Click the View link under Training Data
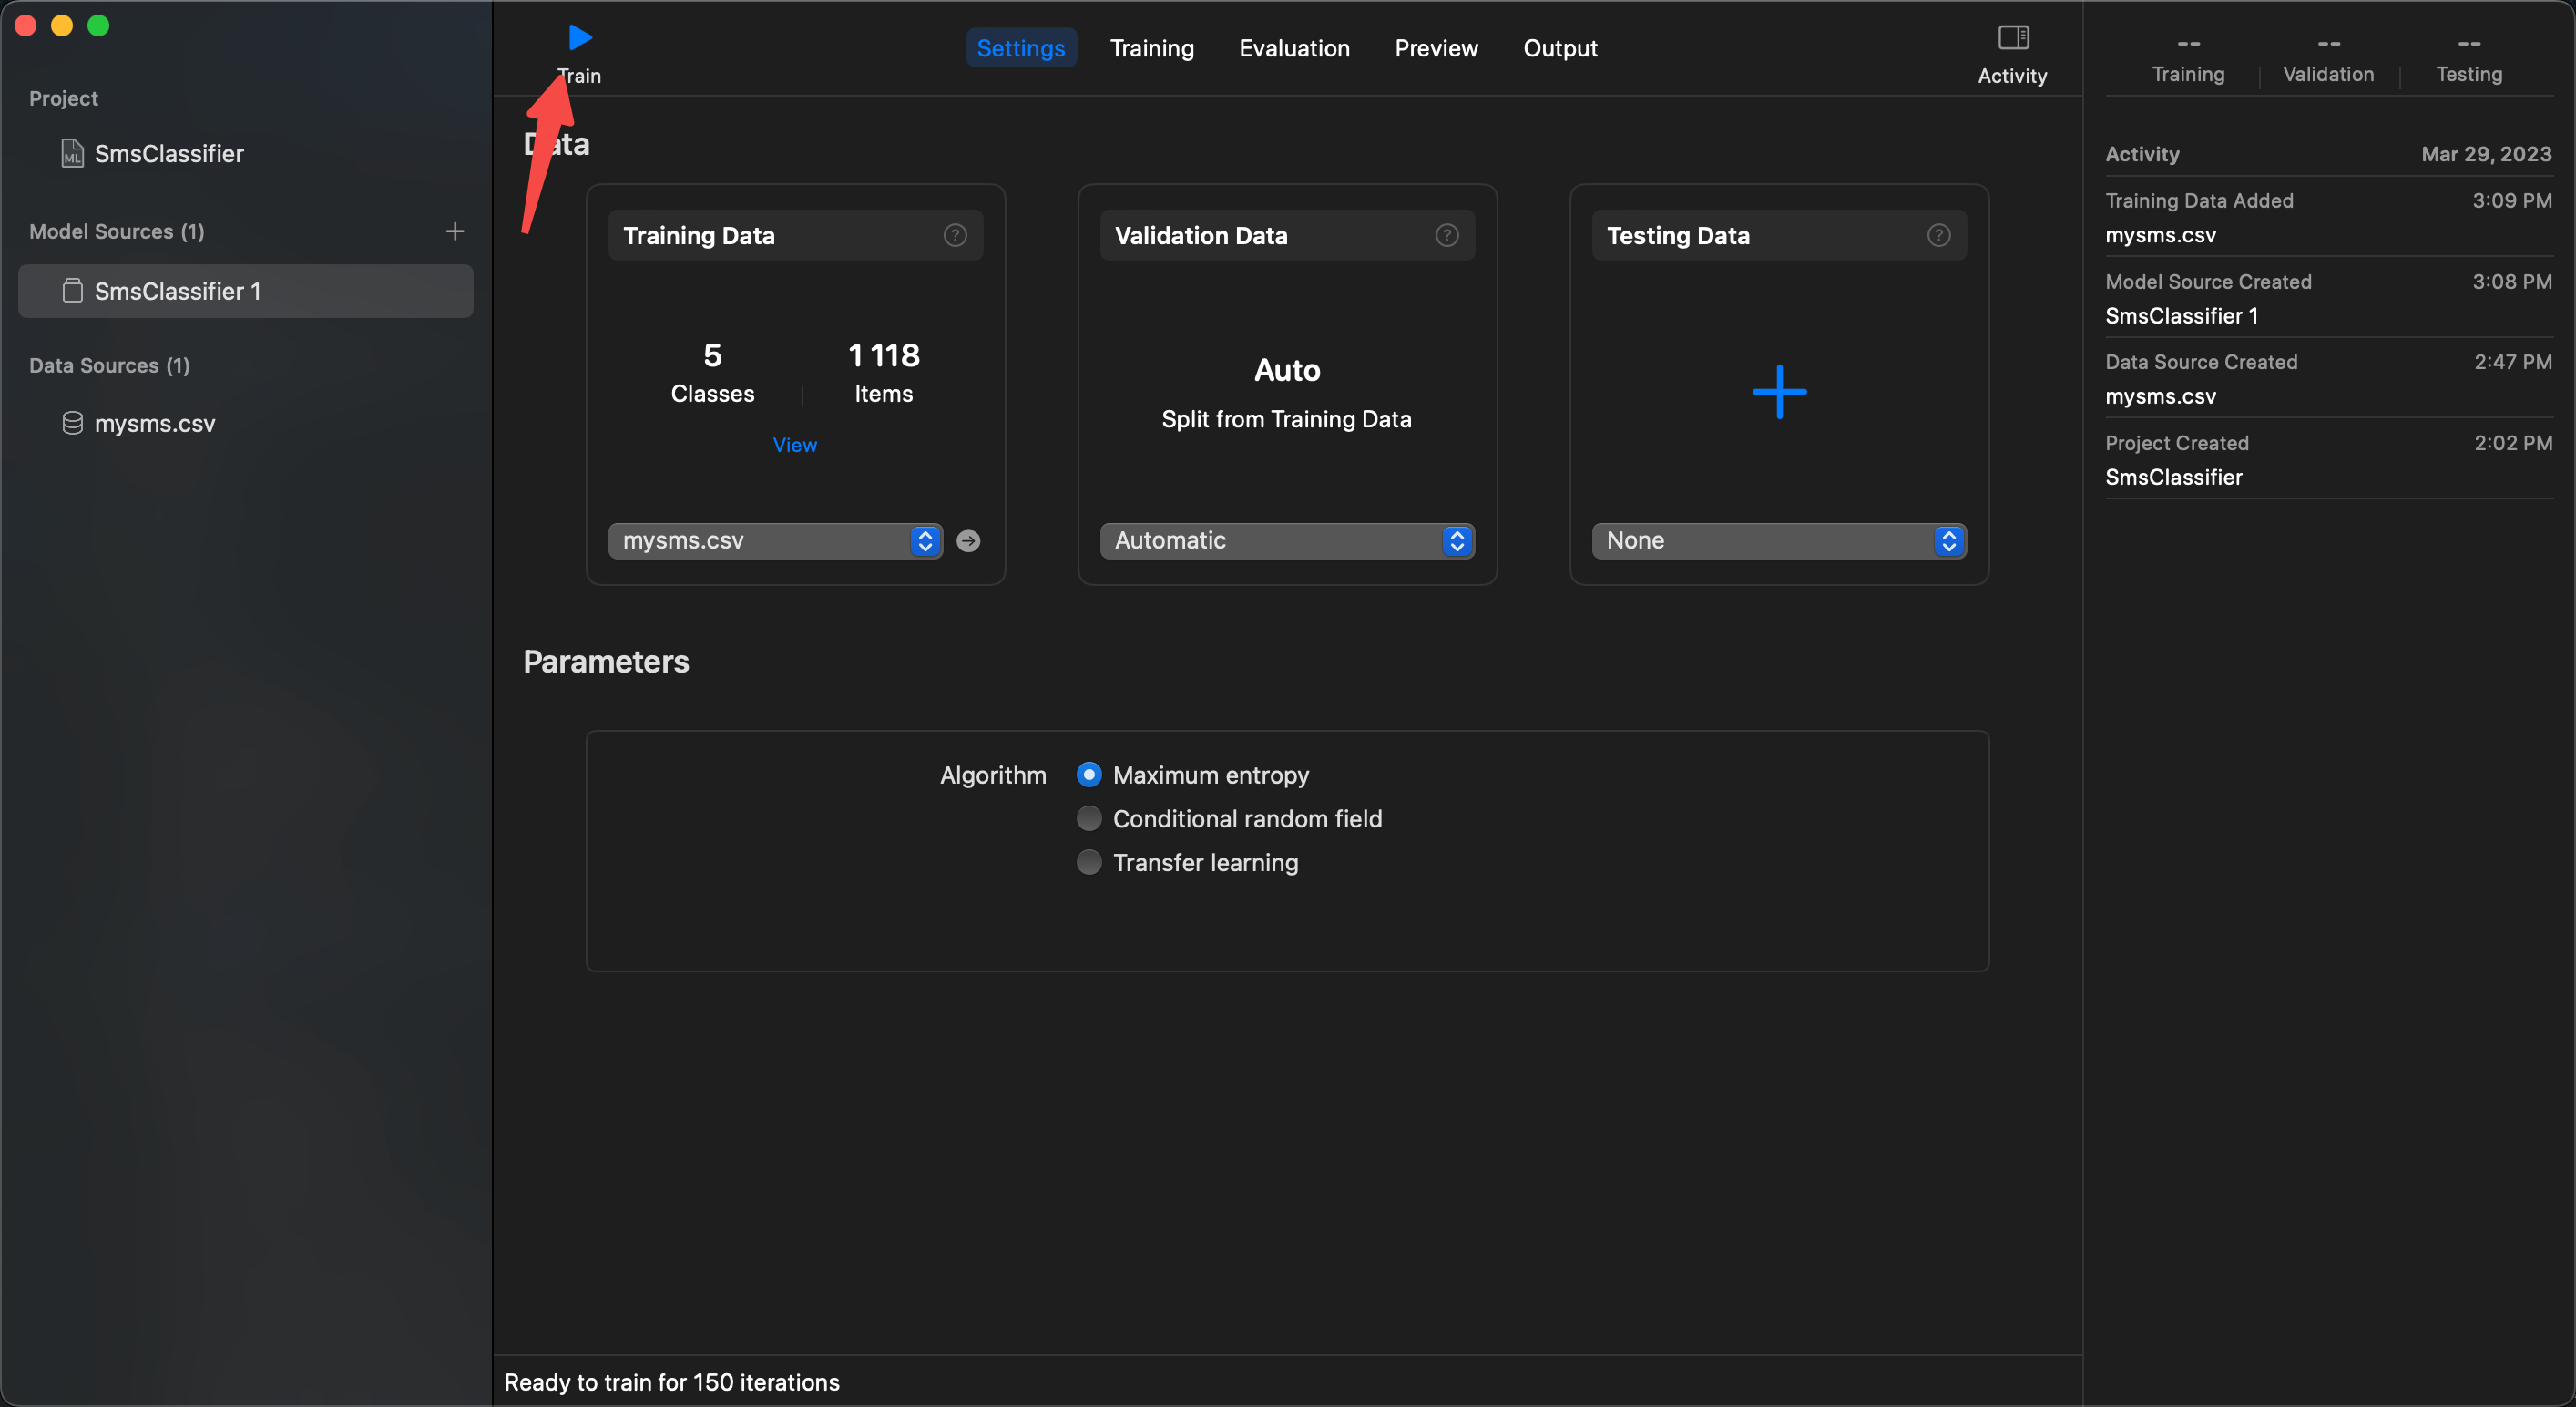This screenshot has width=2576, height=1407. point(795,446)
